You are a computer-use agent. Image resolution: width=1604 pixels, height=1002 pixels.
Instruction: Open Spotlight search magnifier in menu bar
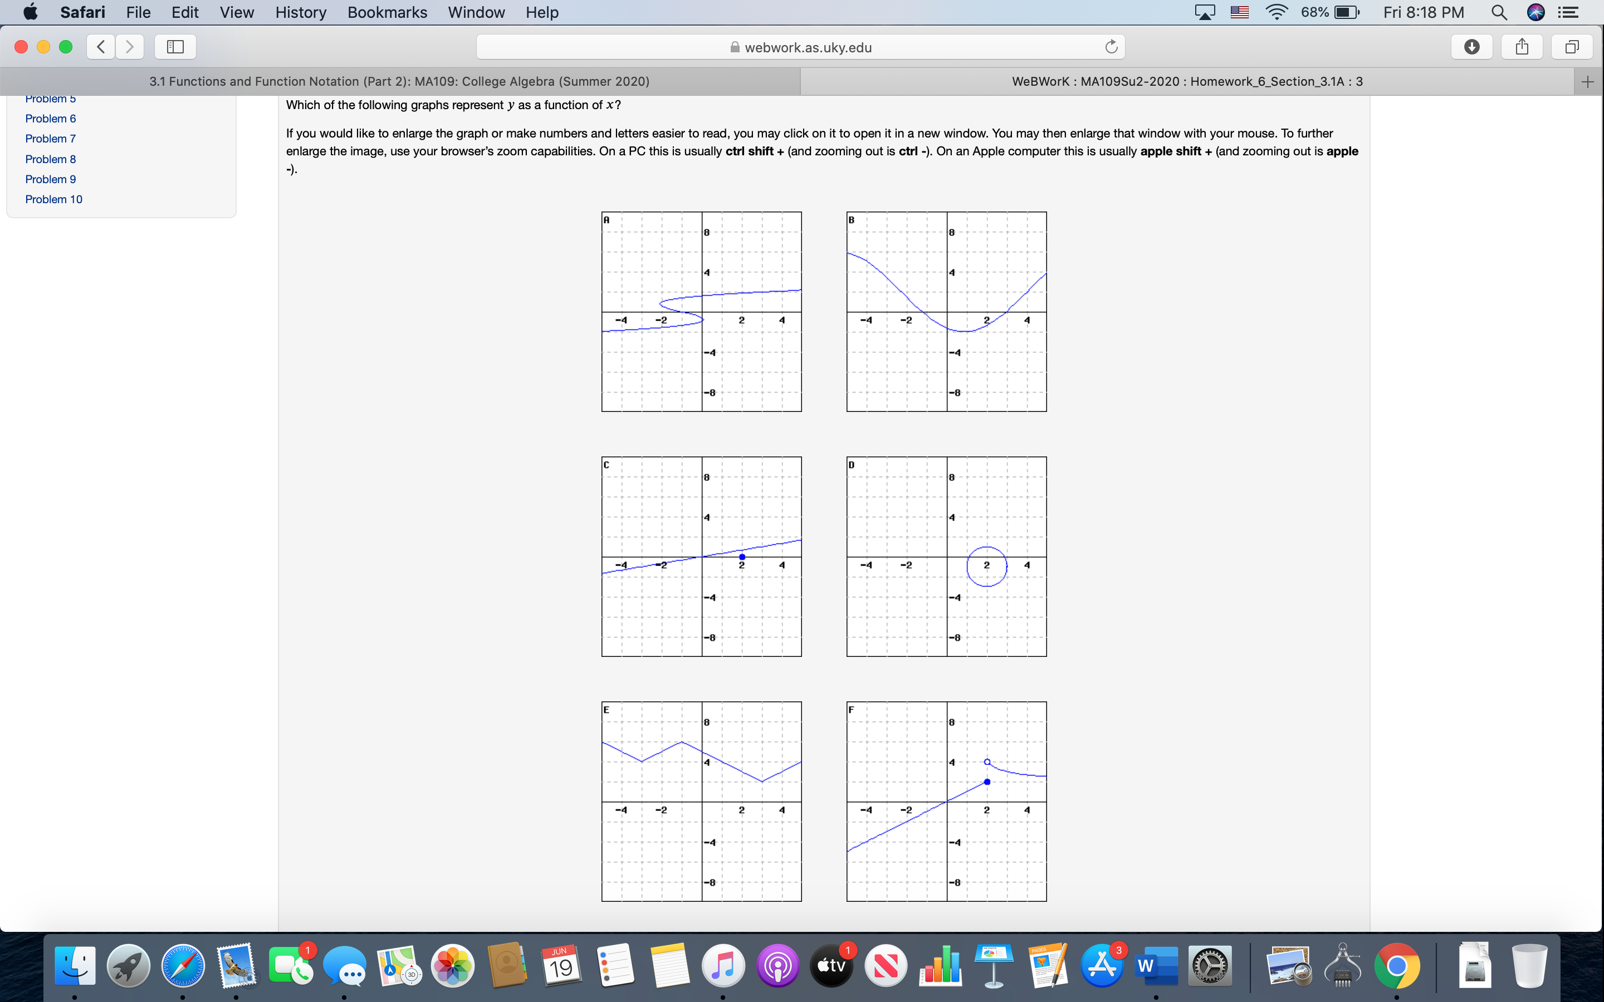(x=1499, y=12)
